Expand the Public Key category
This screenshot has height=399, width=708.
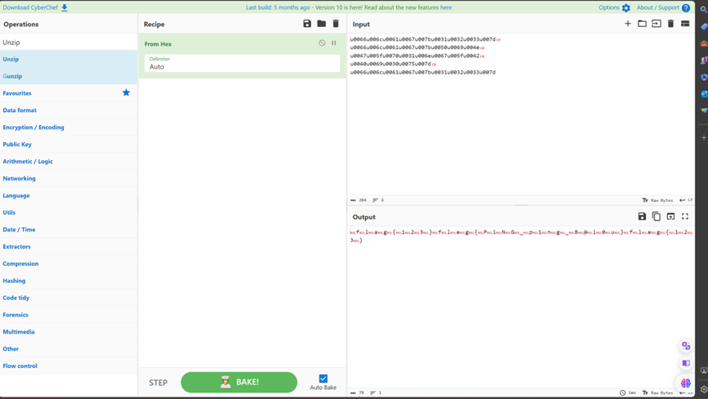click(x=69, y=144)
